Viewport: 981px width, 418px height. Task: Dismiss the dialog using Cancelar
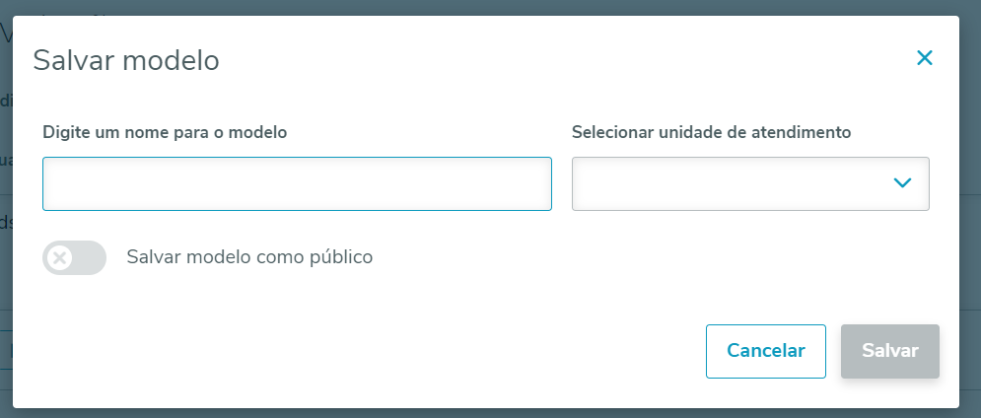point(765,351)
